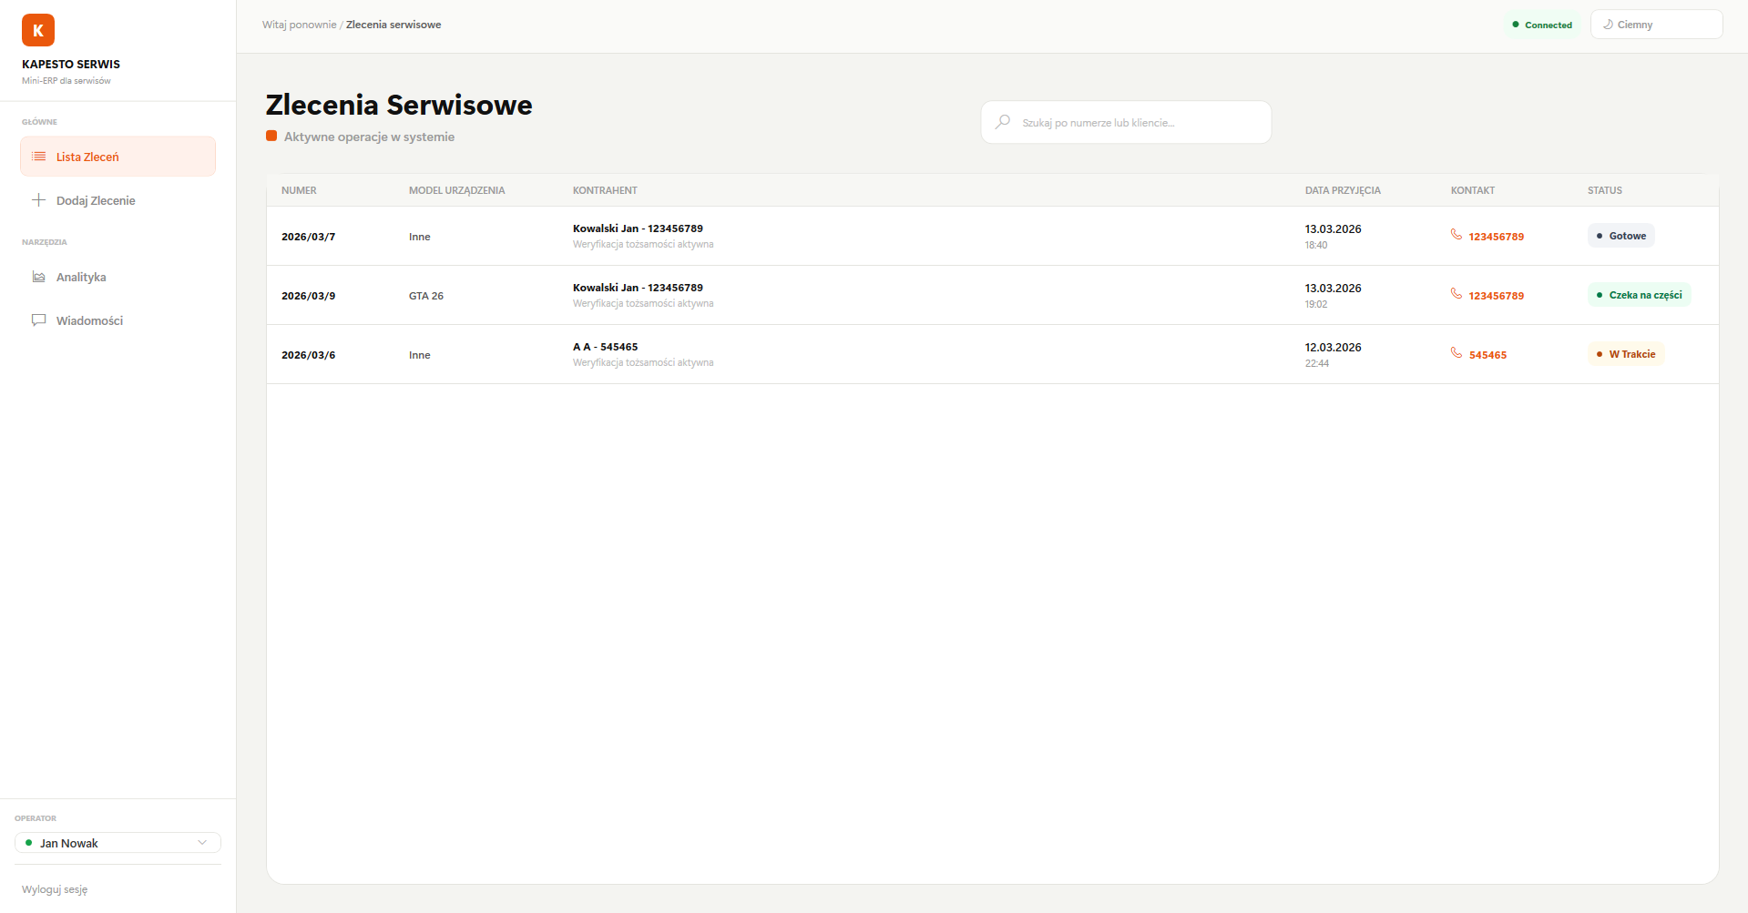Toggle the Ciemny dark theme switch
This screenshot has height=913, width=1748.
pyautogui.click(x=1655, y=25)
